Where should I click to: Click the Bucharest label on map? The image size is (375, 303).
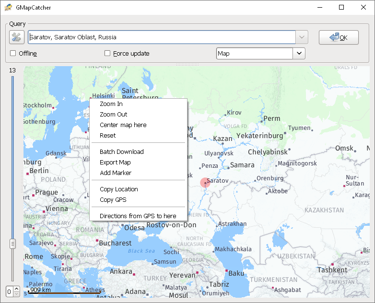coord(115,243)
